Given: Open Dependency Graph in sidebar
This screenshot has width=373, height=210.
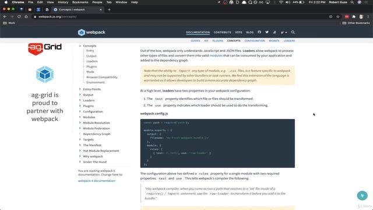Looking at the screenshot, I should 97,134.
